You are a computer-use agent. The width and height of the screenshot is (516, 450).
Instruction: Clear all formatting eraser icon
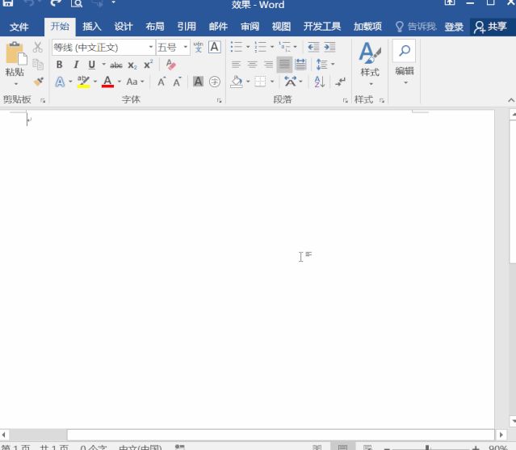pyautogui.click(x=171, y=65)
